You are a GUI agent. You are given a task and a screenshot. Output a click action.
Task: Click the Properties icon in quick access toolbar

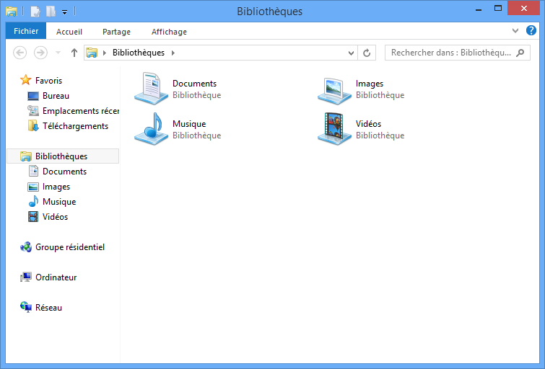pyautogui.click(x=35, y=12)
